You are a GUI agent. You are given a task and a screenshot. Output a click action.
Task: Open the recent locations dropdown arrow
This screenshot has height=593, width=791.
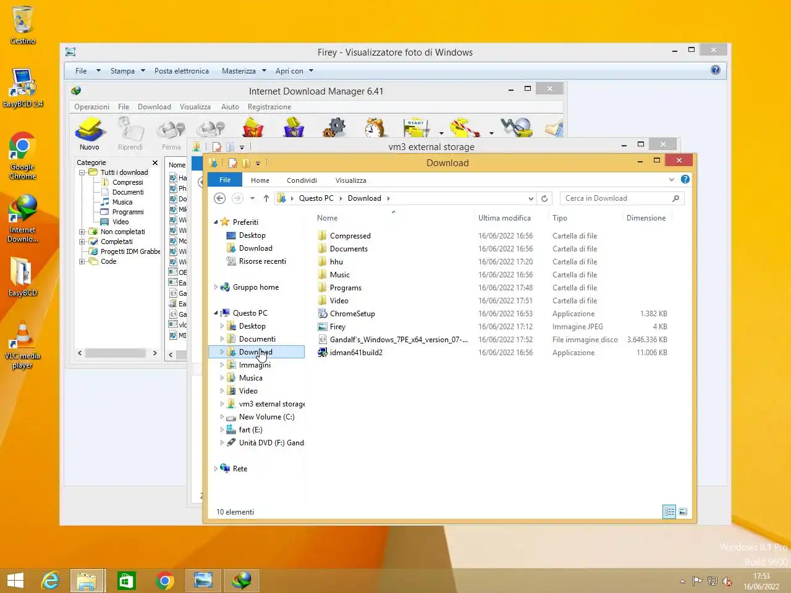coord(252,198)
